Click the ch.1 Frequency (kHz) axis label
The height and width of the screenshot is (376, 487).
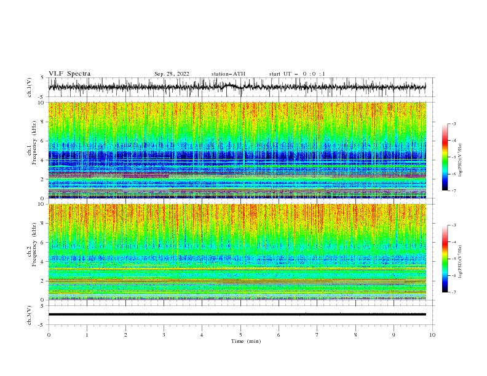pyautogui.click(x=32, y=141)
